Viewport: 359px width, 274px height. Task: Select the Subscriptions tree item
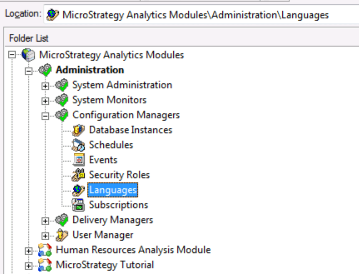click(118, 205)
